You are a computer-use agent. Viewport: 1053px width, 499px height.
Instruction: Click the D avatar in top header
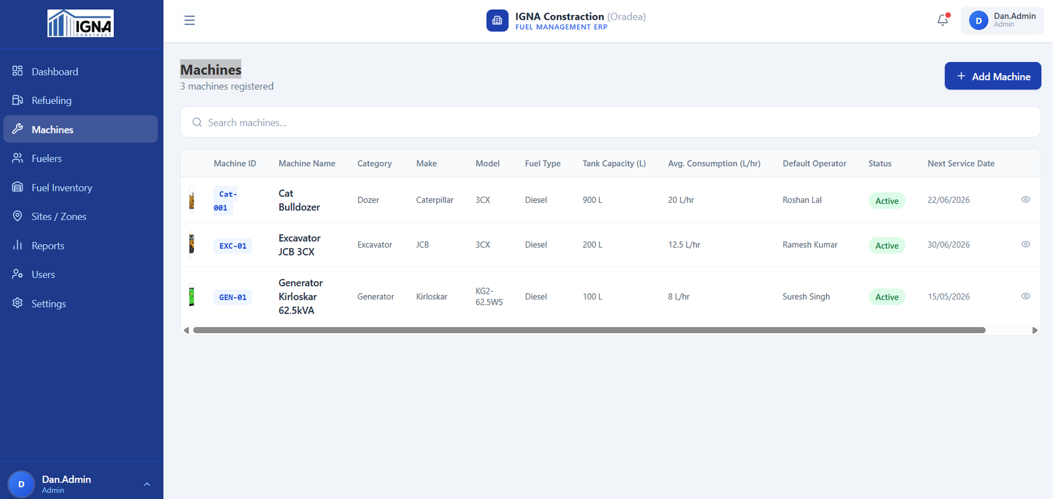979,20
